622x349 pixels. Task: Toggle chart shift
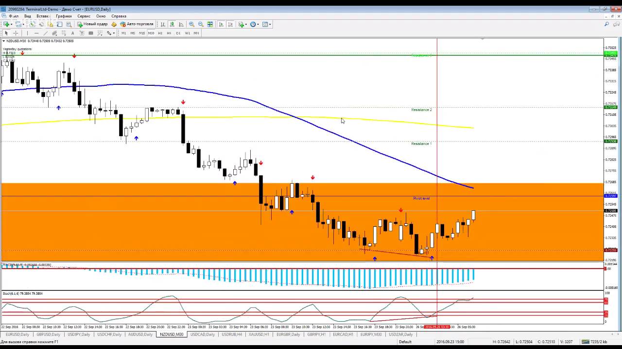(x=230, y=24)
